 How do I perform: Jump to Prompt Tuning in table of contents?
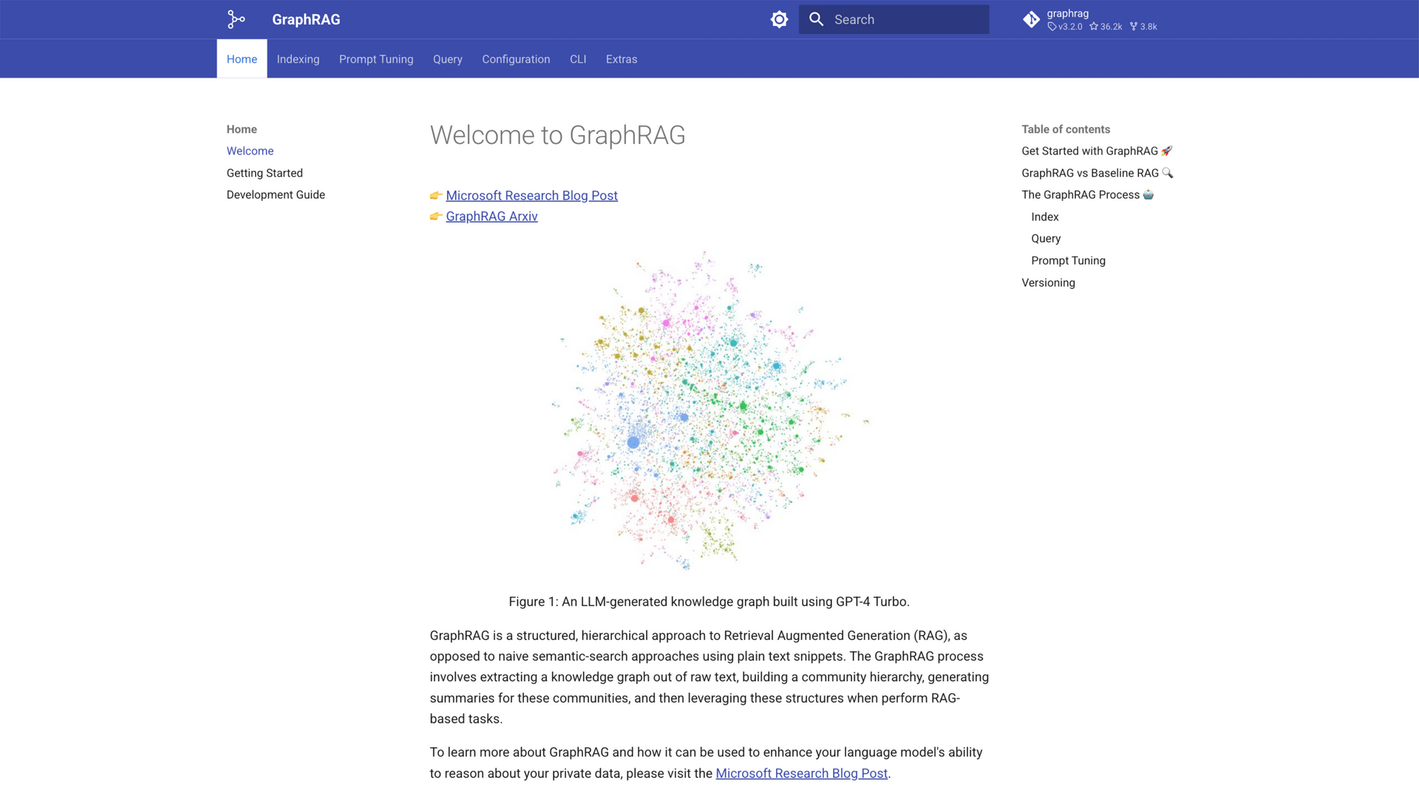[x=1068, y=260]
